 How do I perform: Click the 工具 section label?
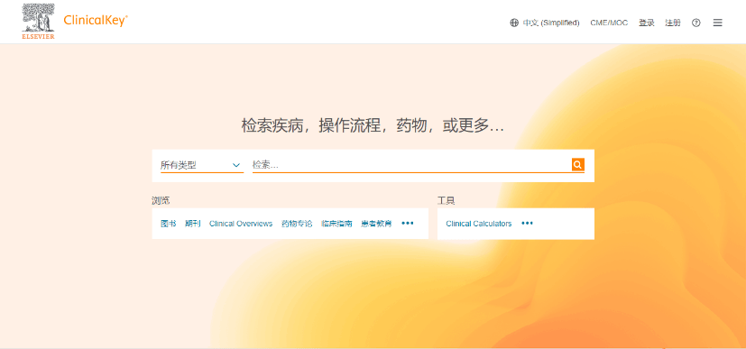447,200
